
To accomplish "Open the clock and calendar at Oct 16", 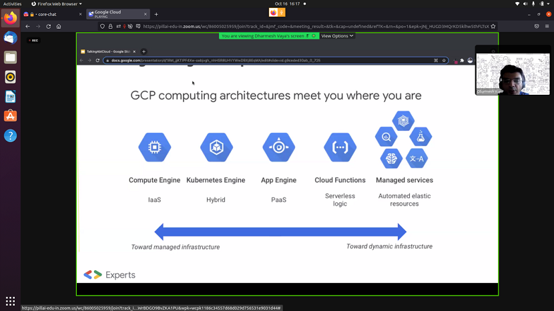I will [x=287, y=4].
